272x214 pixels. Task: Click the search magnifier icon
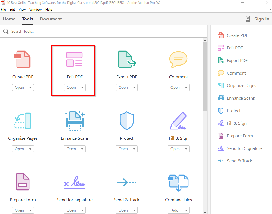click(x=6, y=31)
